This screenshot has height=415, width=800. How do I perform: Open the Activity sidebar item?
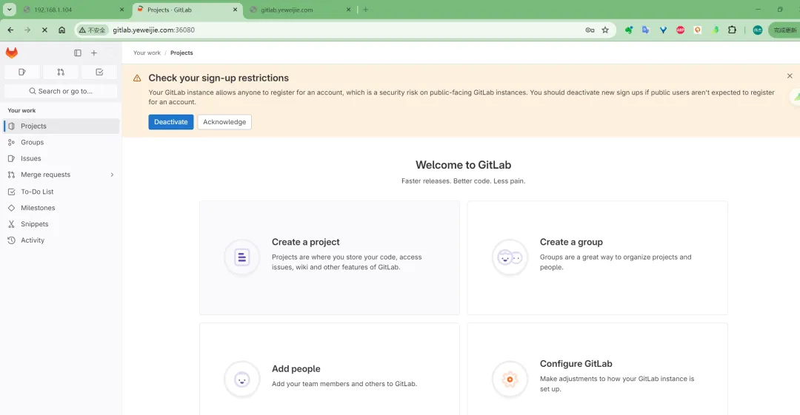point(33,240)
